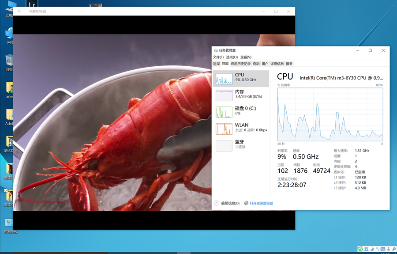
Task: Select the CPU performance graph thumbnail
Action: click(x=224, y=79)
